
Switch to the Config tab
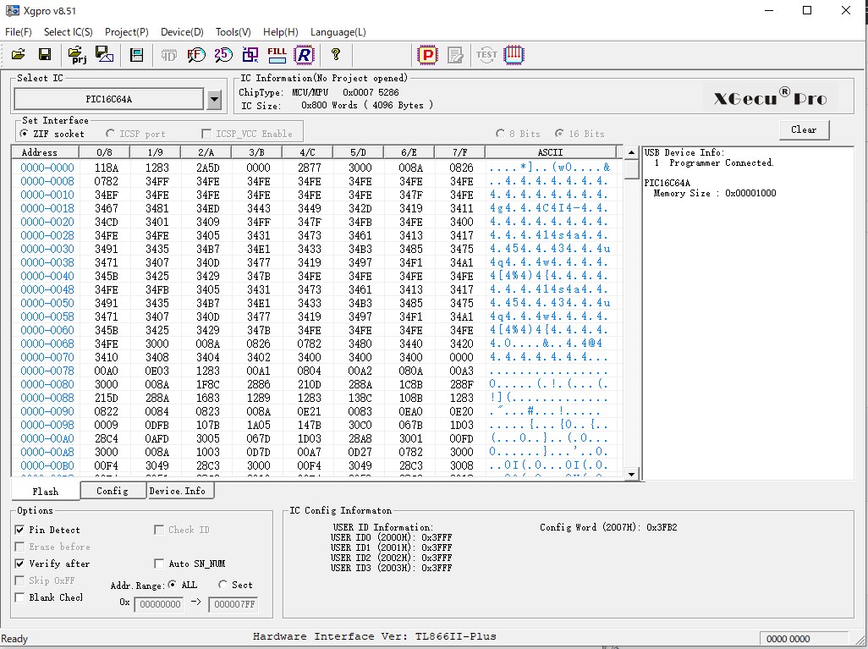coord(113,491)
